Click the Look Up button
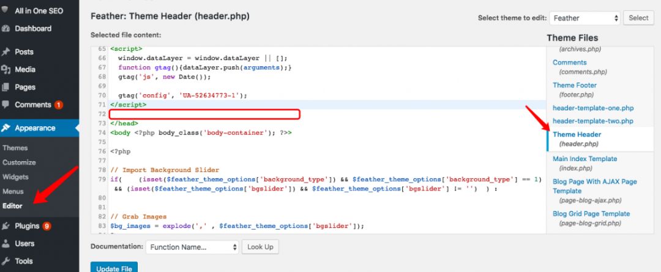The height and width of the screenshot is (272, 661). (x=260, y=247)
